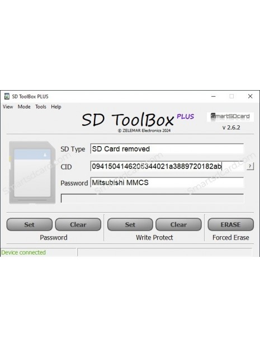Click the Password Set button
Screen dimensions: 260x347
(30, 224)
